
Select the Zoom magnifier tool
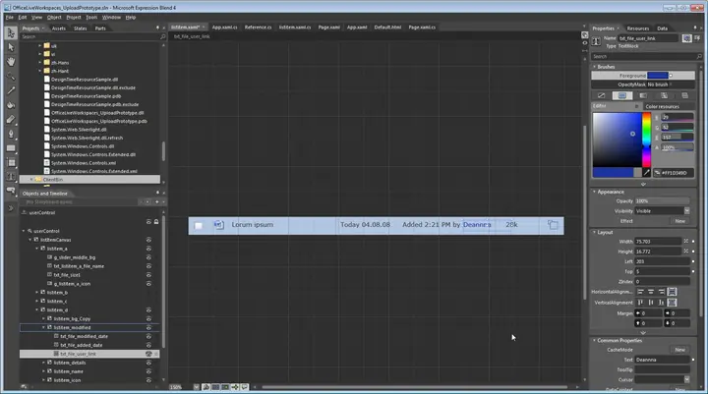pyautogui.click(x=11, y=76)
